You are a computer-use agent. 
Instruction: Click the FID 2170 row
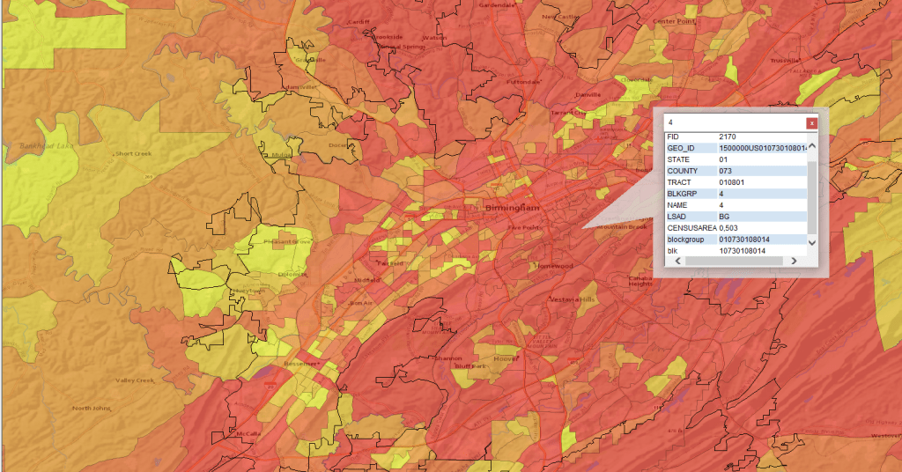pos(735,136)
